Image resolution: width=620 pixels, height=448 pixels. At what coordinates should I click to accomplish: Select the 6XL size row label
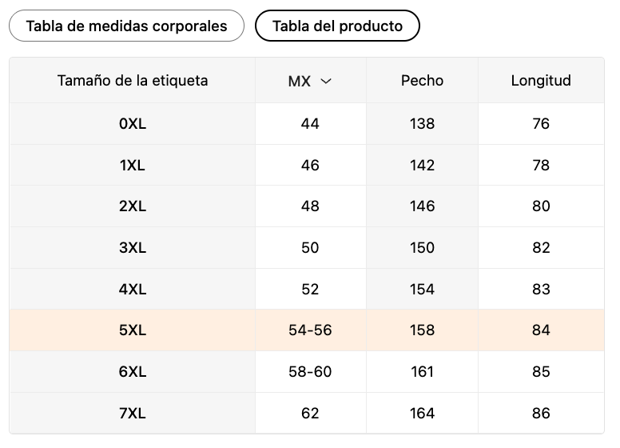tap(133, 372)
